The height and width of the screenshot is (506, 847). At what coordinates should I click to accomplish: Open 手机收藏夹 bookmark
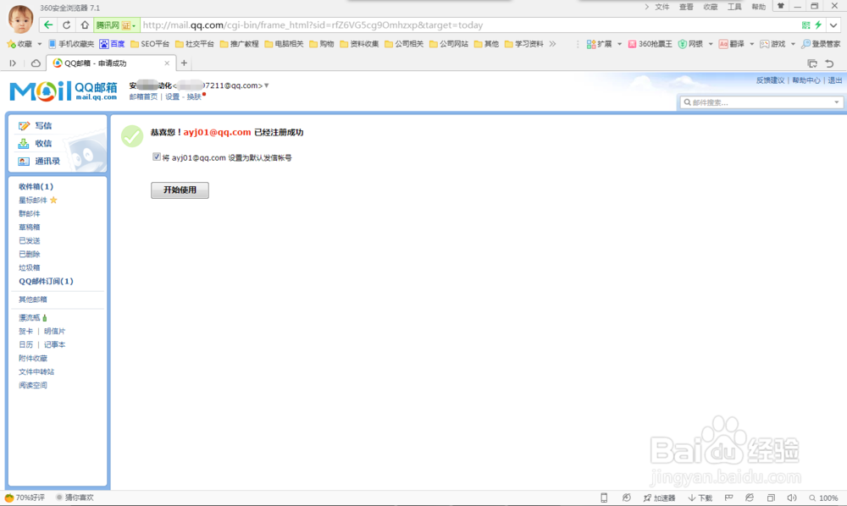tap(71, 44)
